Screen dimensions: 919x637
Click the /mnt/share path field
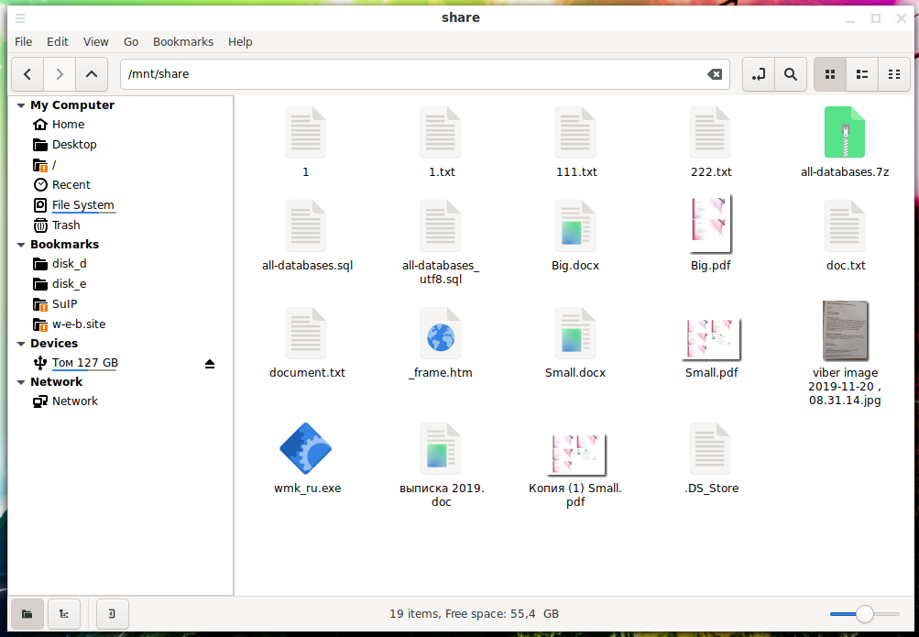point(412,74)
